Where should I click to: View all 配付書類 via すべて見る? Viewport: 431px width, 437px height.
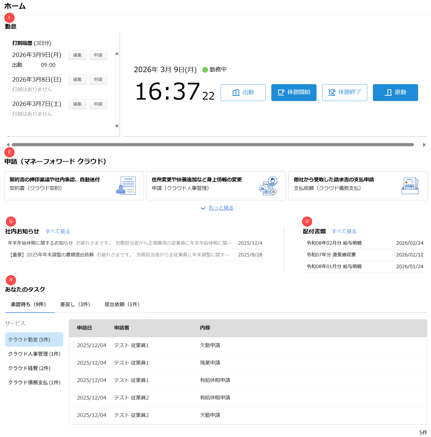pyautogui.click(x=344, y=232)
